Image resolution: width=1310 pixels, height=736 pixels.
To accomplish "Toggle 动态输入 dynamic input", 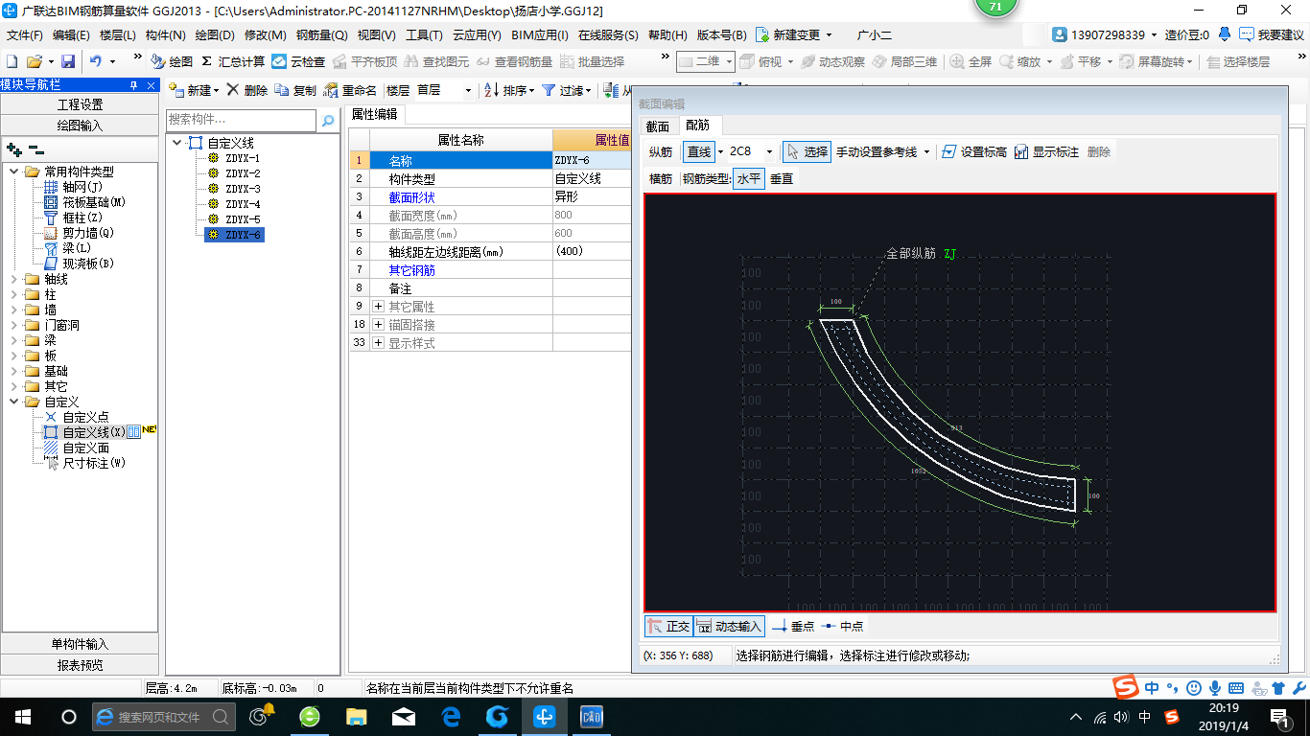I will point(729,626).
